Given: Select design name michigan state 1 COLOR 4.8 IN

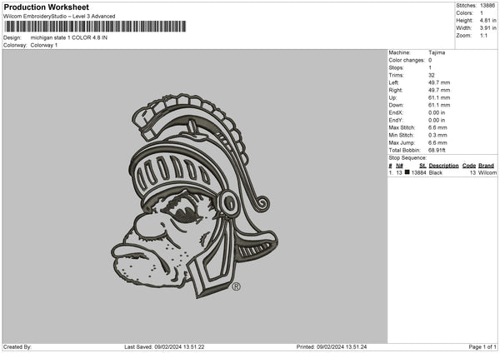Looking at the screenshot, I should 69,37.
